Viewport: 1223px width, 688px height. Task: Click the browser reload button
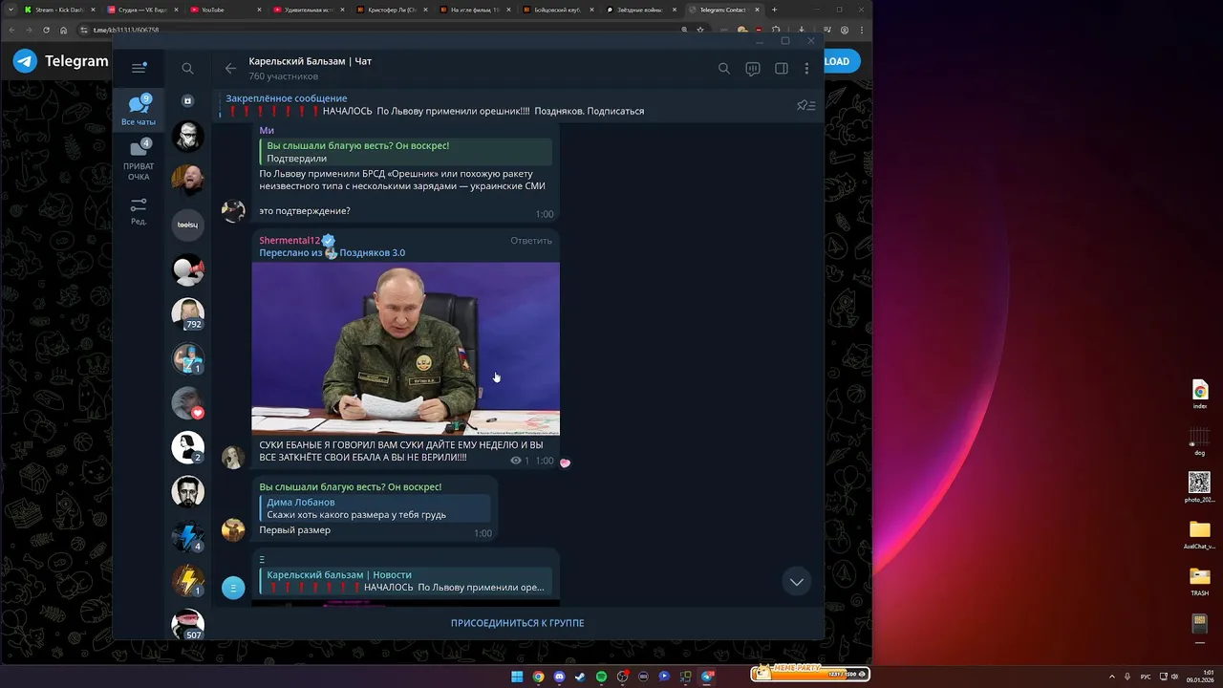(x=46, y=30)
